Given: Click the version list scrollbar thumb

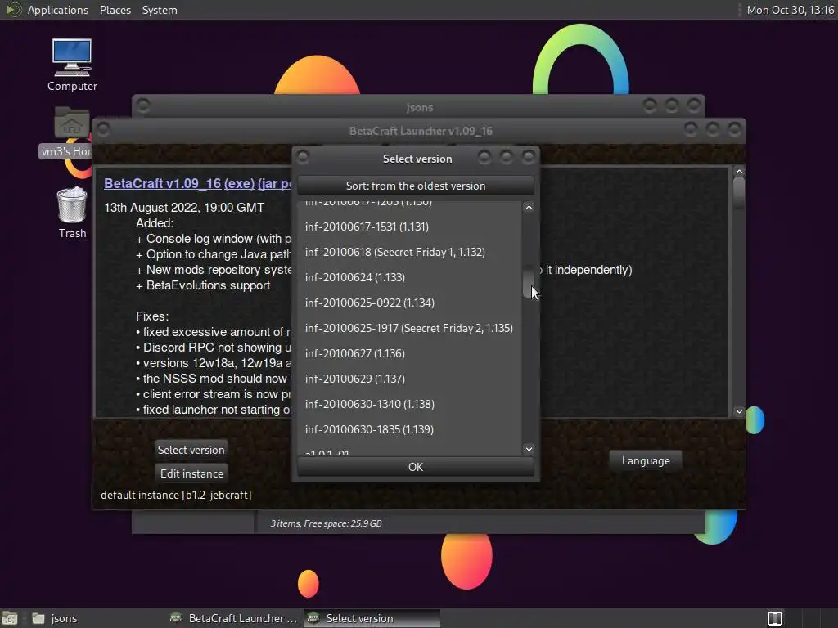Looking at the screenshot, I should pos(528,281).
